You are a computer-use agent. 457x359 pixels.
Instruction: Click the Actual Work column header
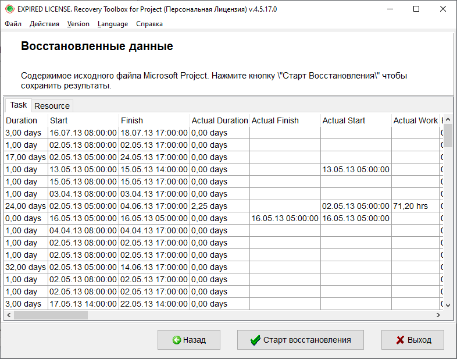tap(415, 120)
